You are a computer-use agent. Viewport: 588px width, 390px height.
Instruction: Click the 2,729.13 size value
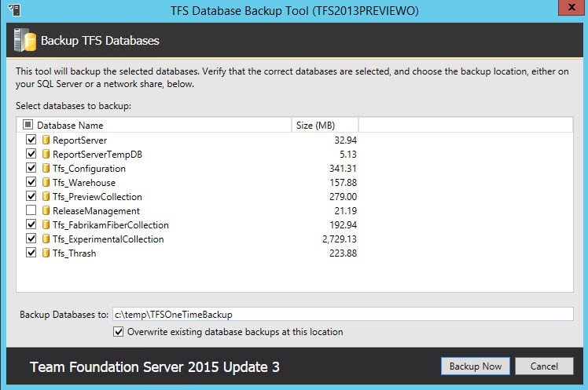340,239
